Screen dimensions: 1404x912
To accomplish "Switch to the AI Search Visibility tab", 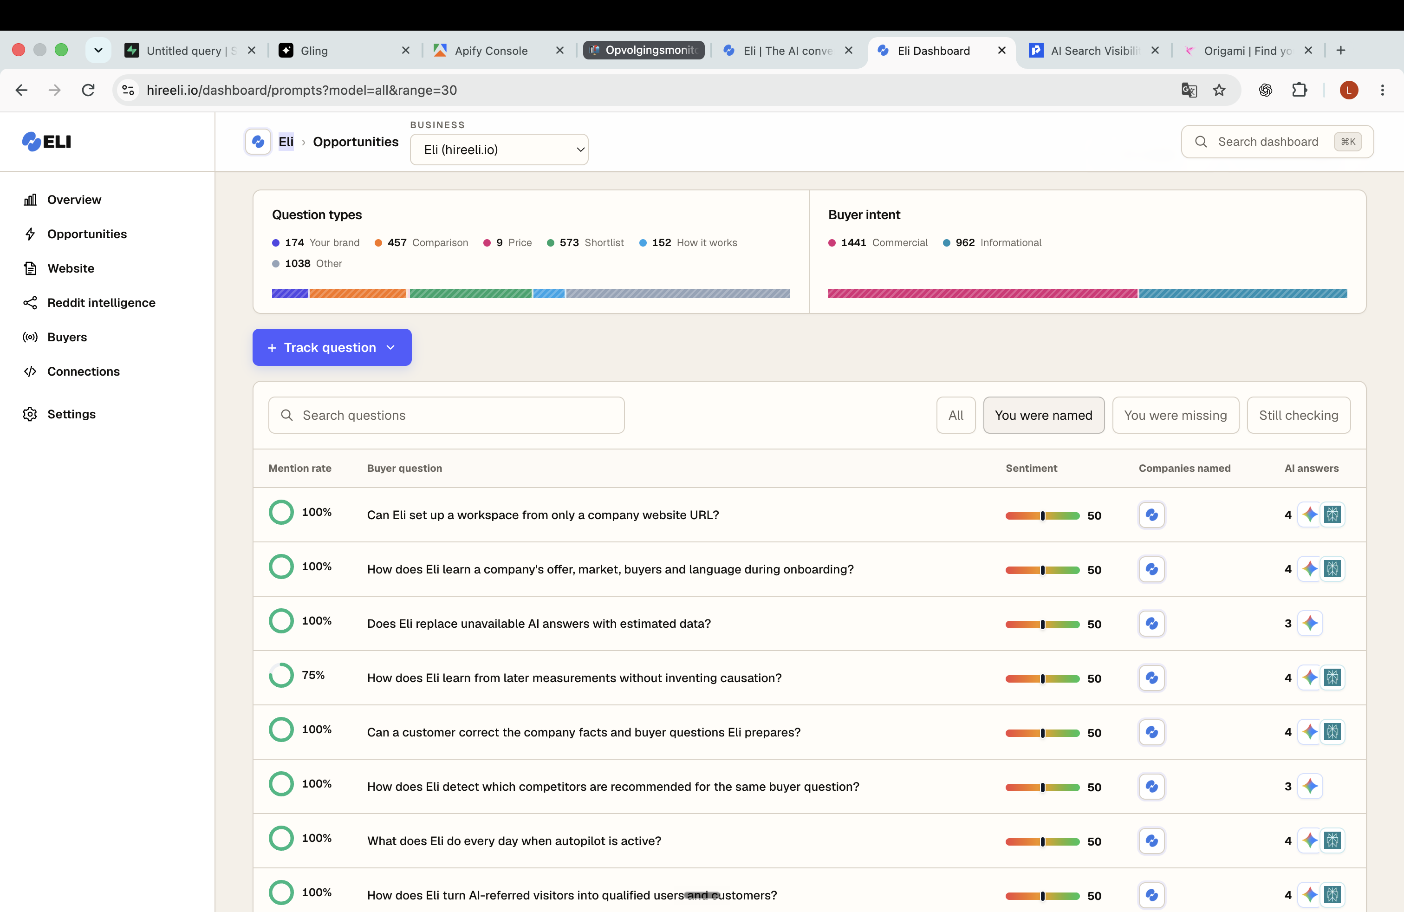I will pyautogui.click(x=1094, y=51).
